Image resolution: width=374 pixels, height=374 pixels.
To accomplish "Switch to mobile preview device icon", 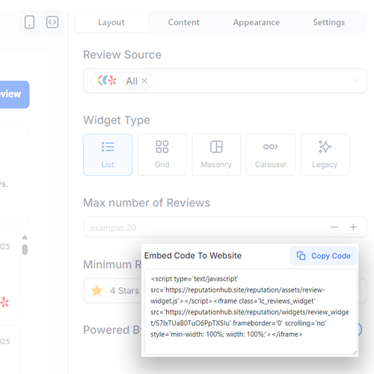I will click(29, 22).
